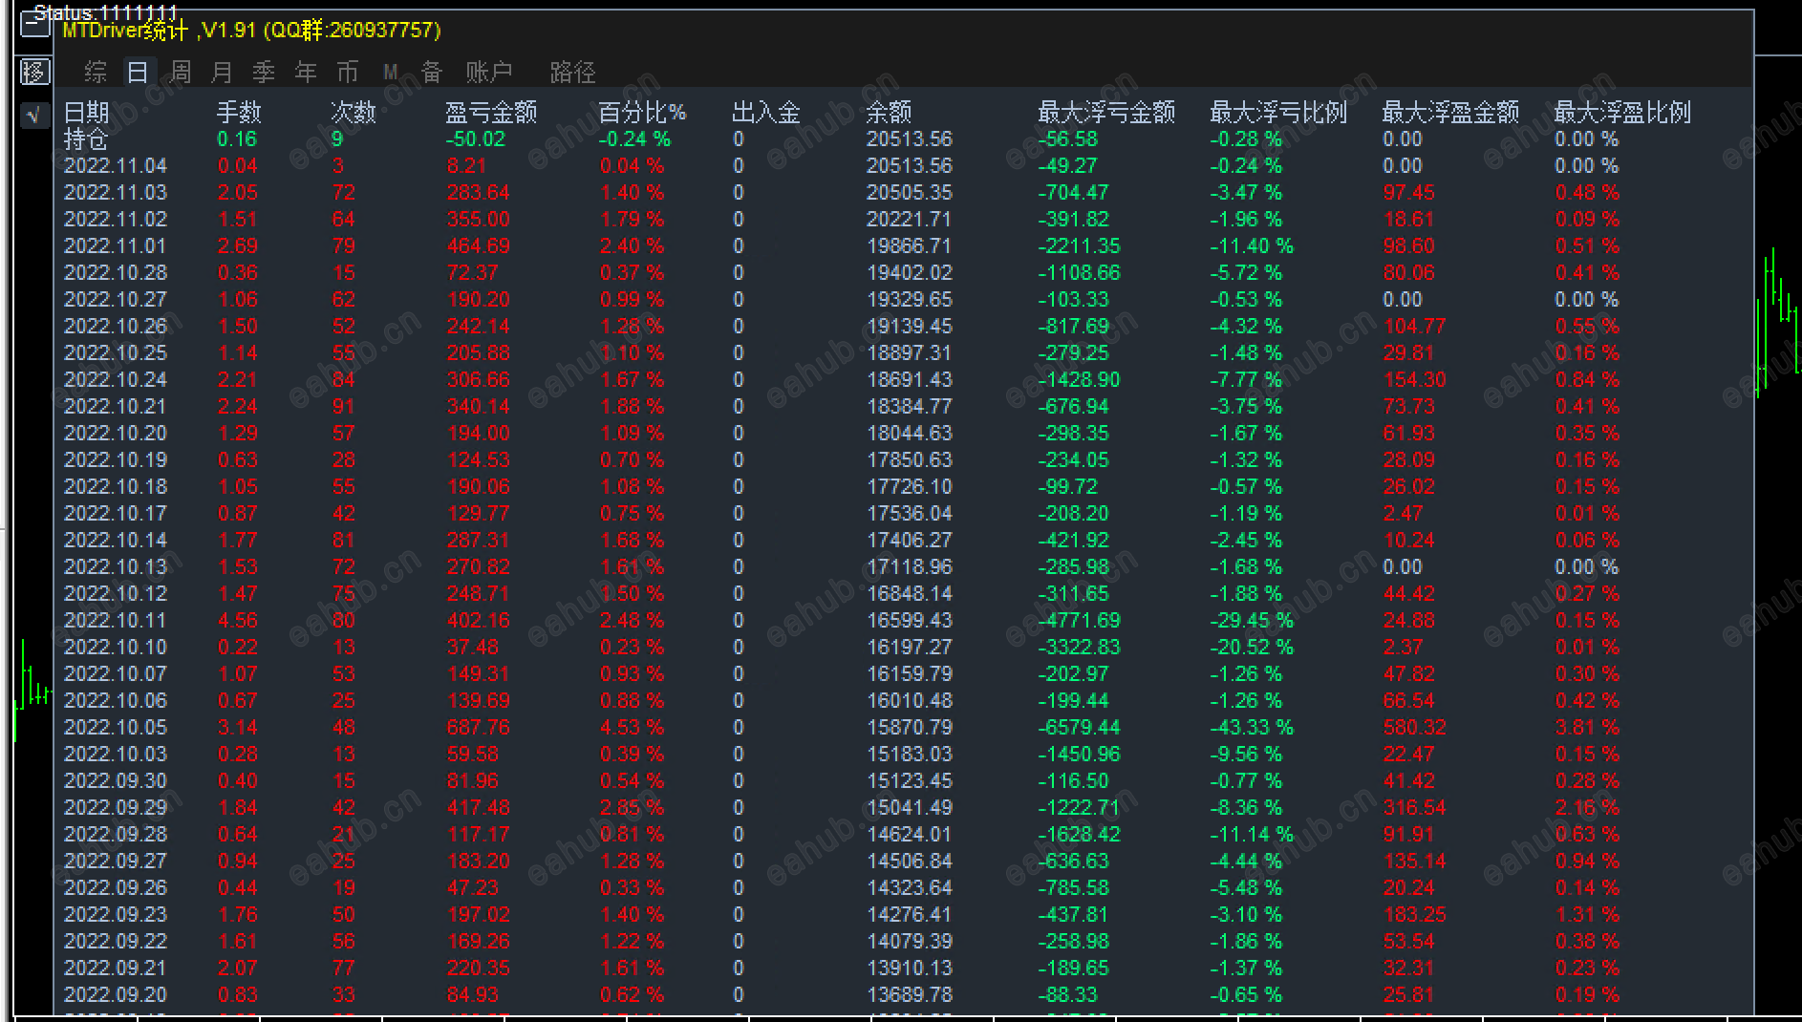1802x1022 pixels.
Task: Click the floating profit value 316.54
Action: pyautogui.click(x=1415, y=808)
